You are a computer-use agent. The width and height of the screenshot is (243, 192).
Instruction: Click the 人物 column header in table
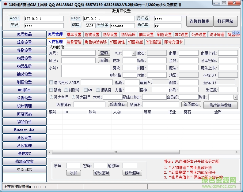coord(117,112)
